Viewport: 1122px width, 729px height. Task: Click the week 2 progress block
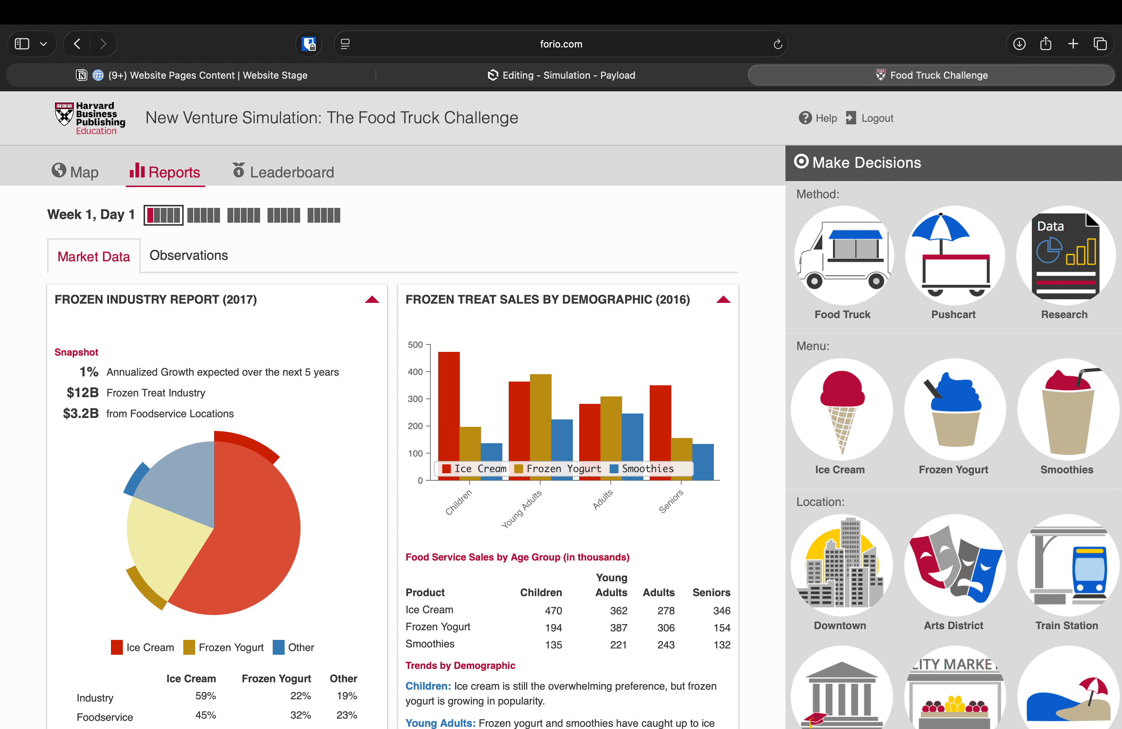(x=203, y=216)
